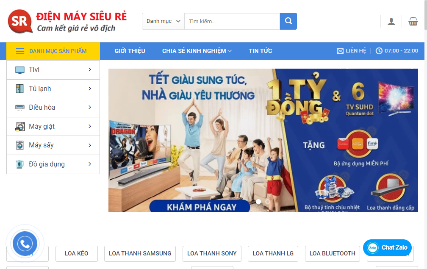Image resolution: width=427 pixels, height=269 pixels.
Task: Click the 07:00 - 22:00 opening hours text
Action: tap(401, 51)
